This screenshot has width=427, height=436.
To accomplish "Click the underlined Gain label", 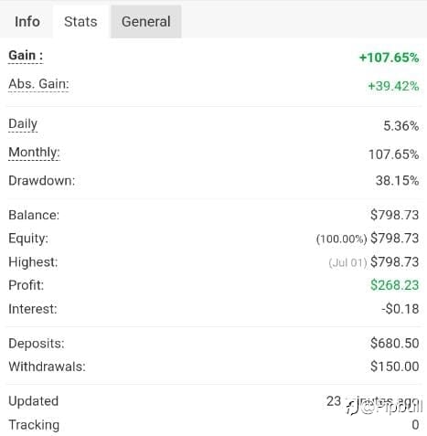I will click(x=26, y=56).
